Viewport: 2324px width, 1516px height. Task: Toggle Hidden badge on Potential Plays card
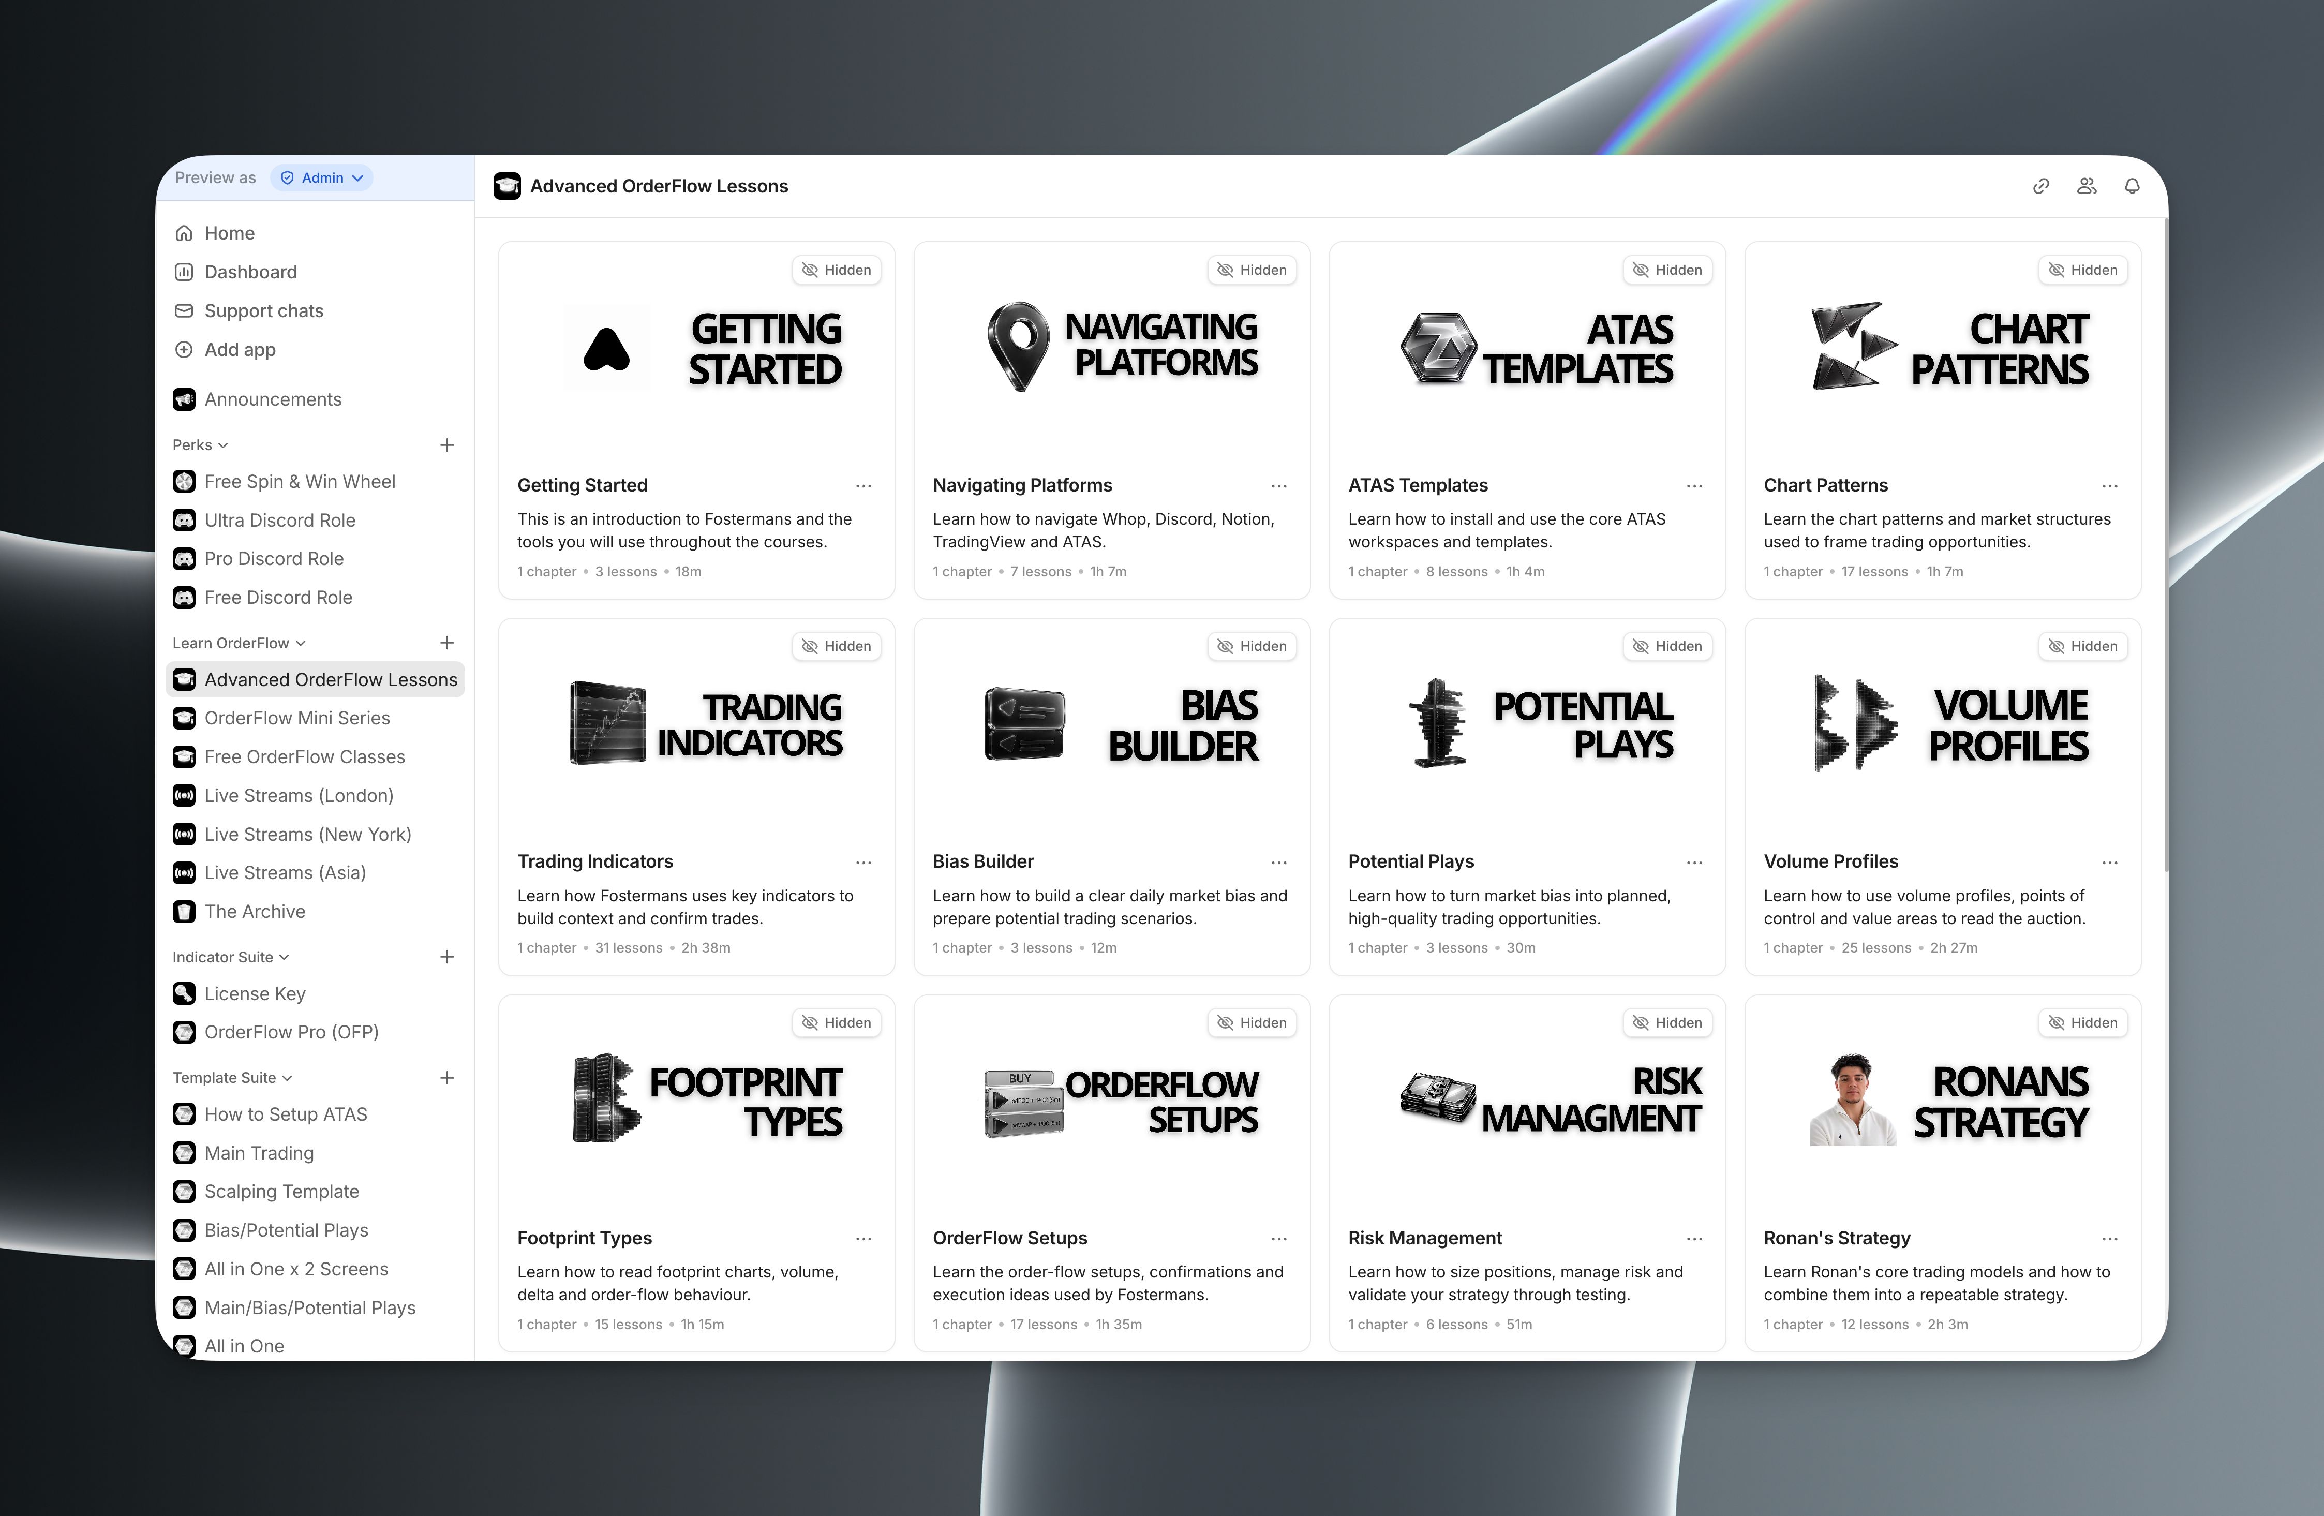1668,647
